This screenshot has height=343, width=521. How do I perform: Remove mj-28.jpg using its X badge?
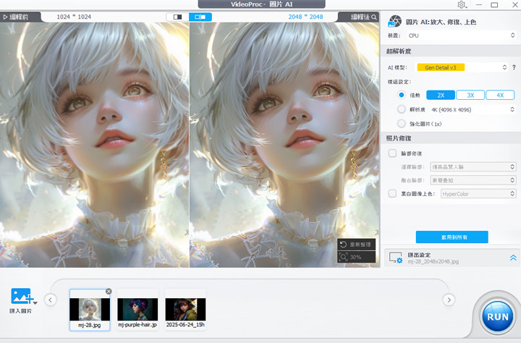tap(109, 291)
